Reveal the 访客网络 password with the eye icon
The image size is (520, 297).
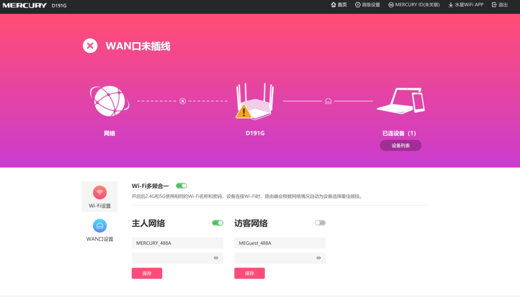point(319,258)
